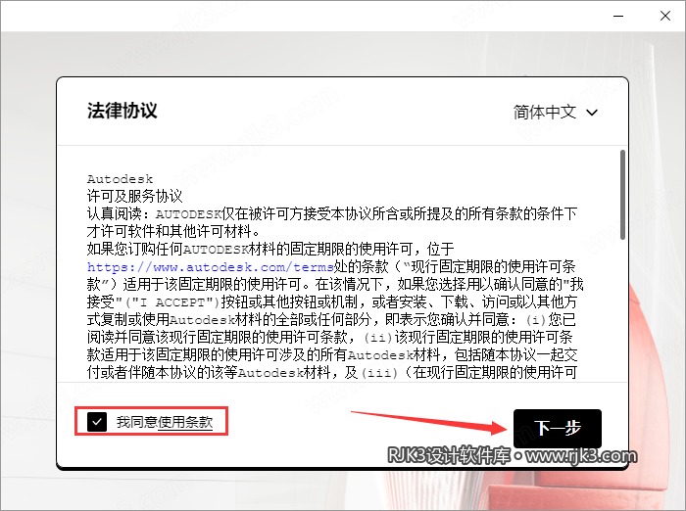The image size is (686, 511).
Task: Click the 下一步 button
Action: coord(558,428)
